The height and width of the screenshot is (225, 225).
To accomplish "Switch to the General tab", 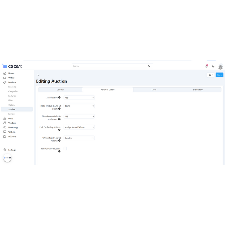I will (60, 90).
